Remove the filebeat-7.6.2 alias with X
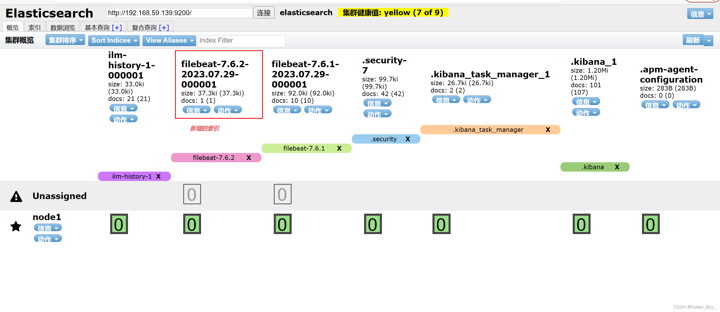 (249, 158)
